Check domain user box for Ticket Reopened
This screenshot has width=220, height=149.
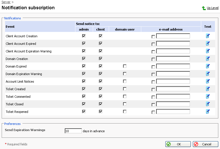click(x=125, y=111)
